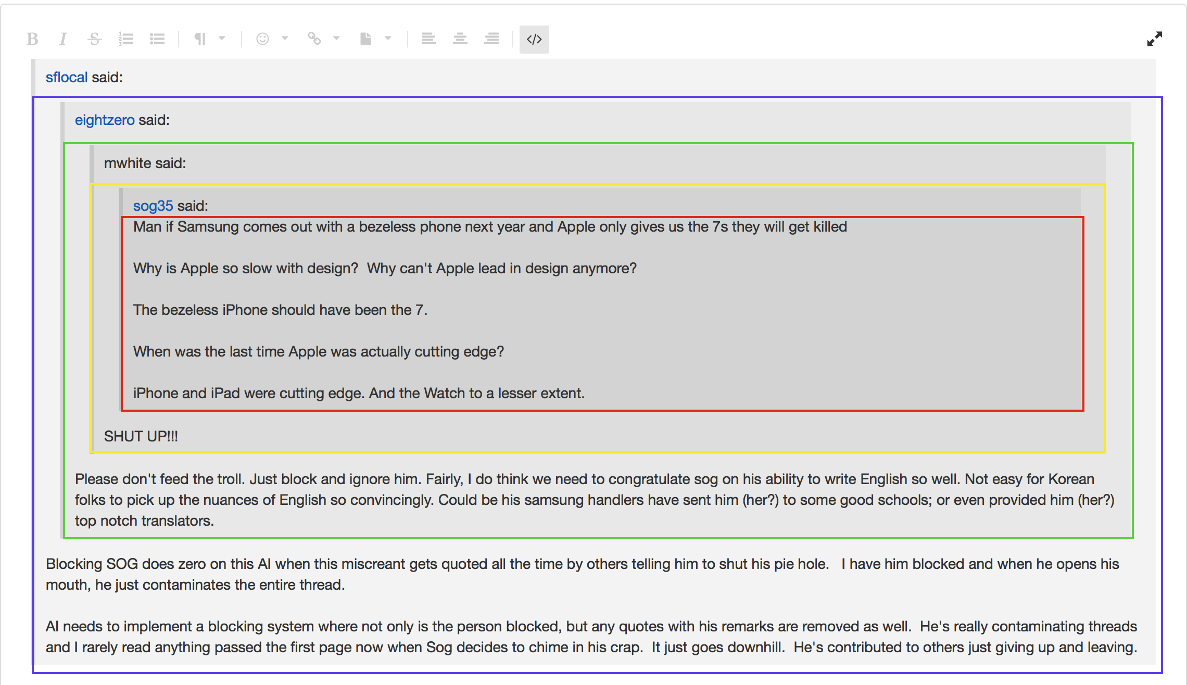This screenshot has width=1187, height=685.
Task: Expand editor to fullscreen mode
Action: pyautogui.click(x=1154, y=39)
